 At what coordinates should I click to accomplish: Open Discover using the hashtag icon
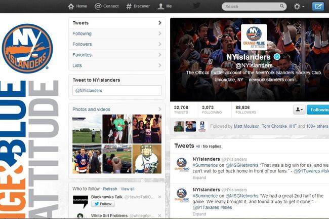point(129,6)
